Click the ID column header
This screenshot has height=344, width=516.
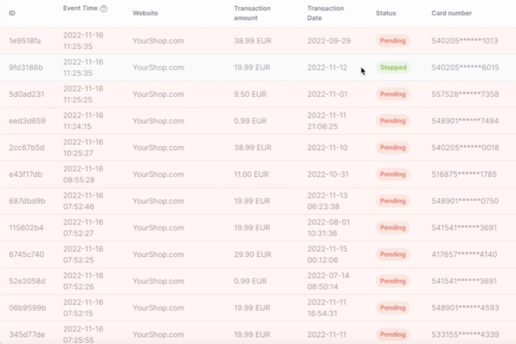(12, 13)
